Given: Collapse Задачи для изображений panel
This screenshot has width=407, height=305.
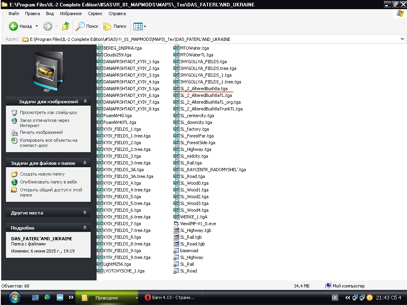Looking at the screenshot, I should point(85,101).
